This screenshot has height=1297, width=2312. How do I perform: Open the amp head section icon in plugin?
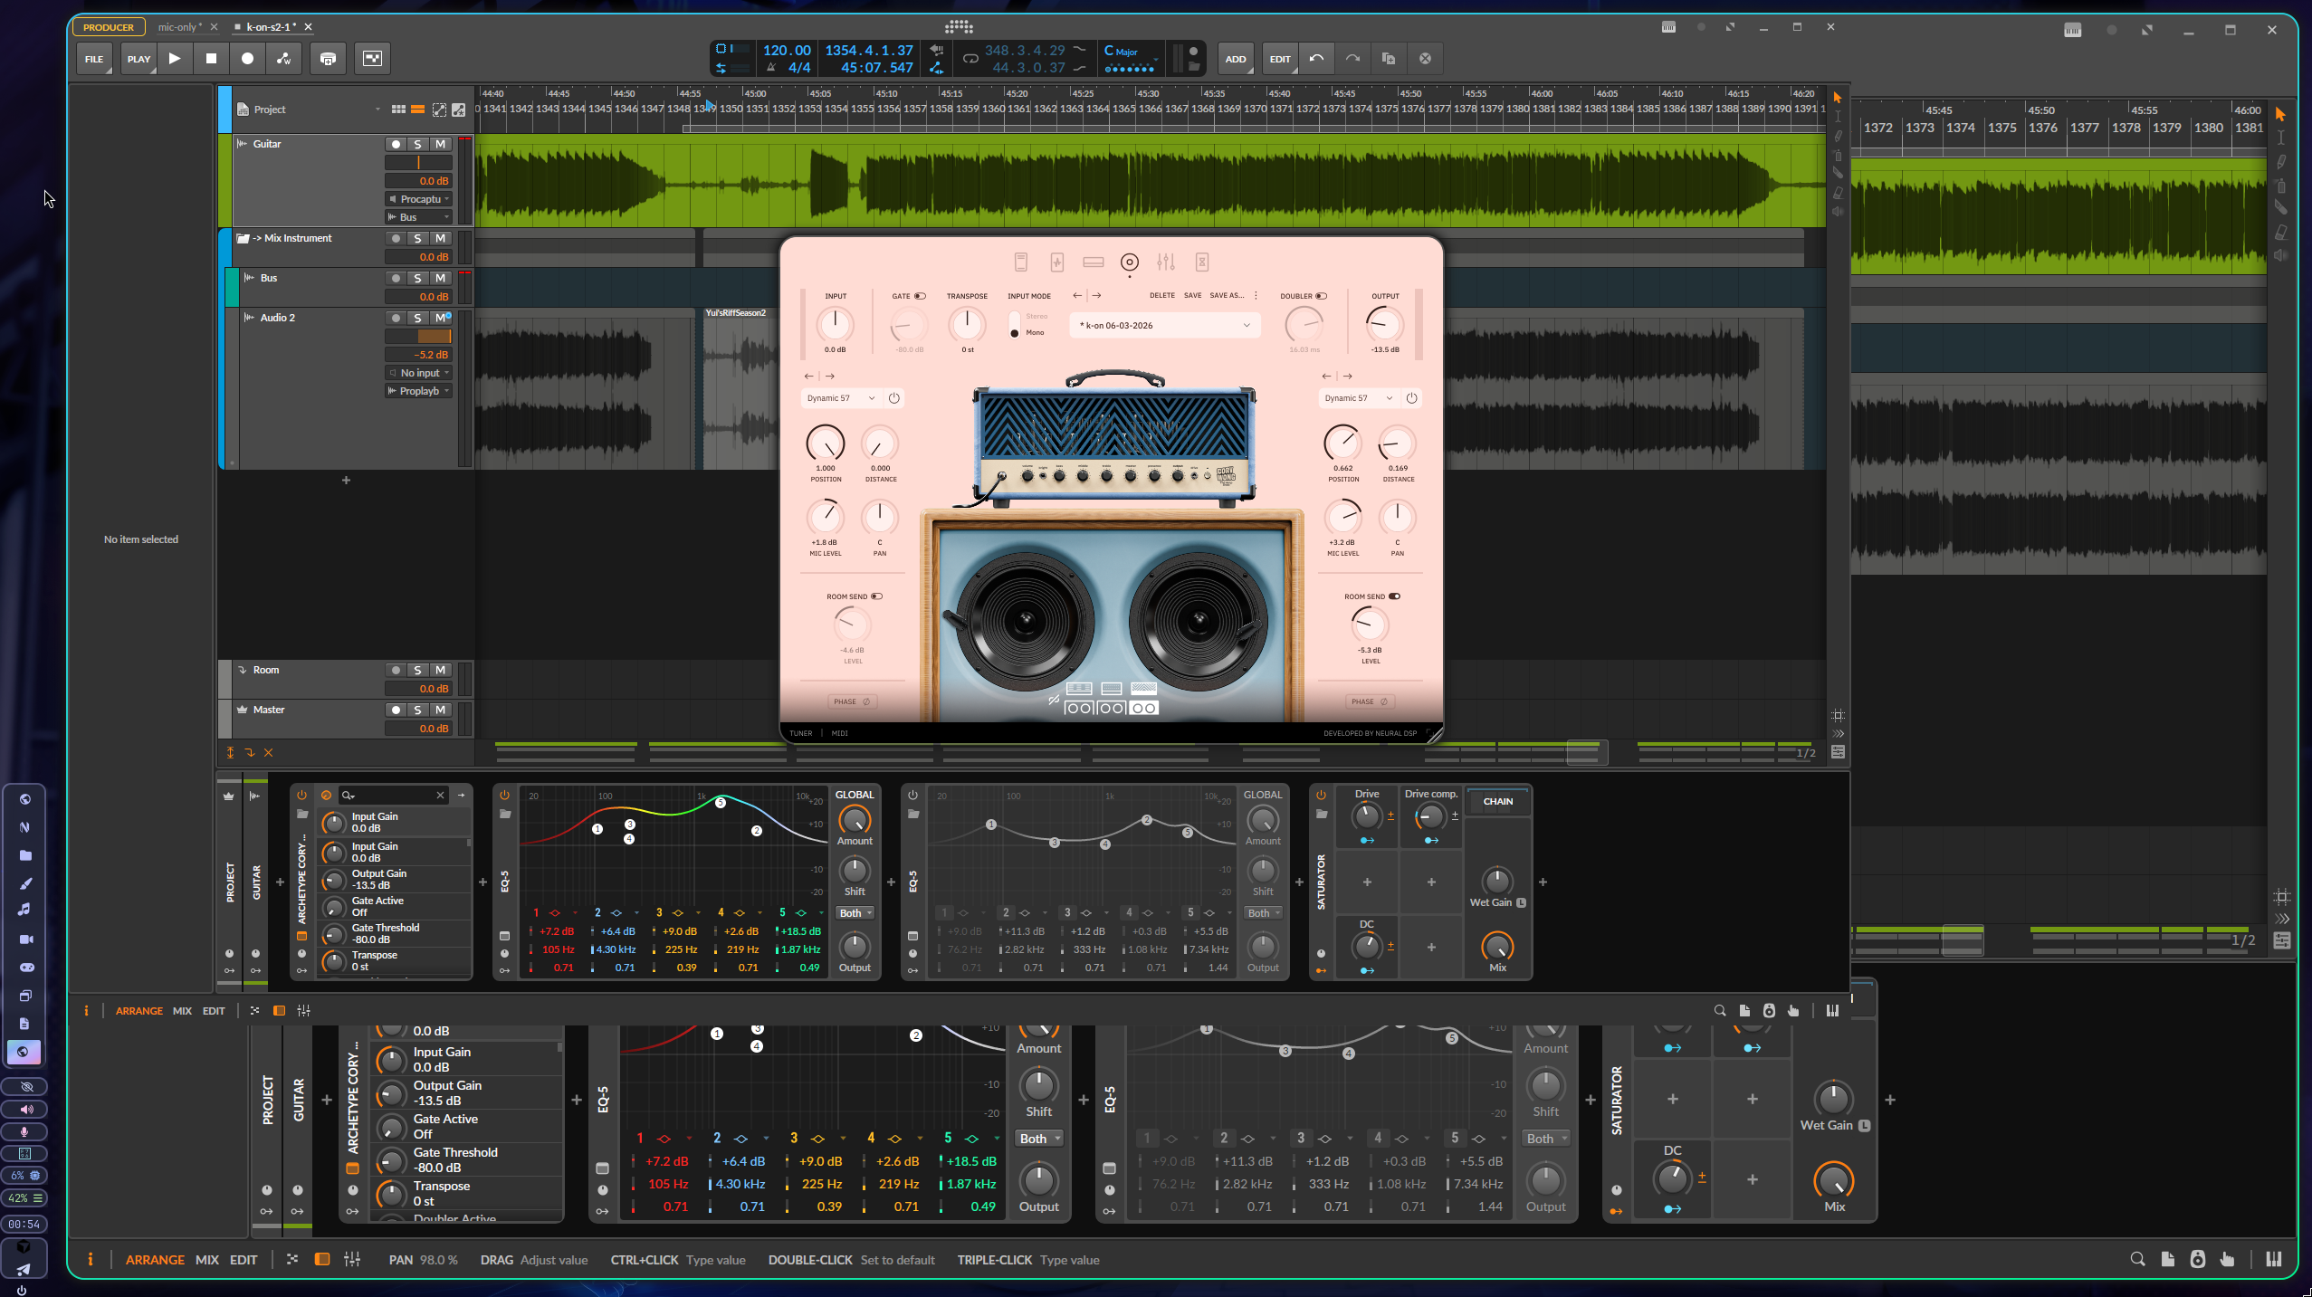[x=1094, y=262]
